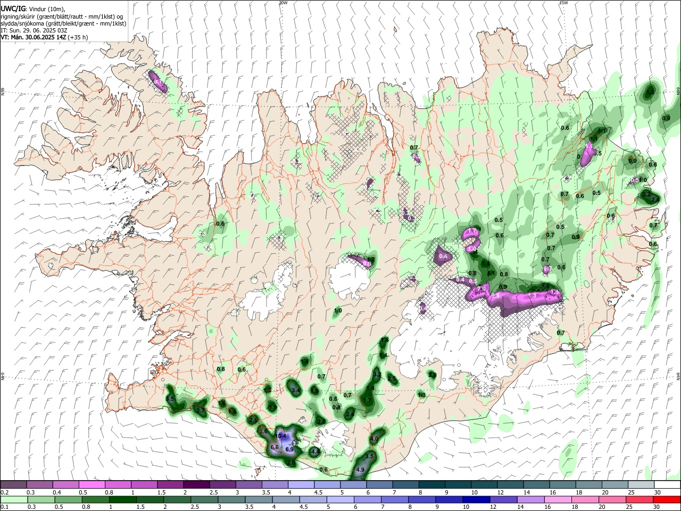This screenshot has height=511, width=681.
Task: Pick the bright pink 0.5 swatch in snow scale
Action: (92, 485)
